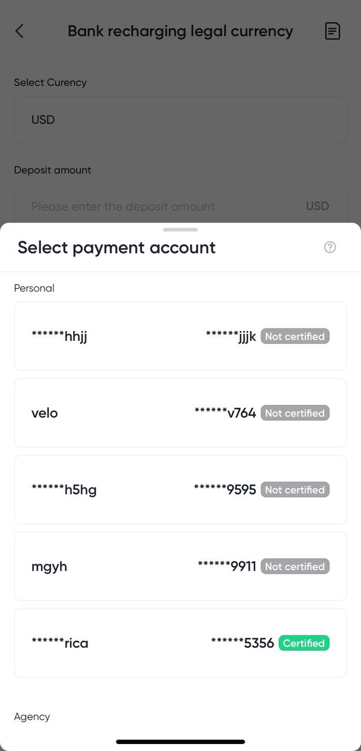Tap the Select payment account title
Viewport: 361px width, 751px height.
click(116, 248)
